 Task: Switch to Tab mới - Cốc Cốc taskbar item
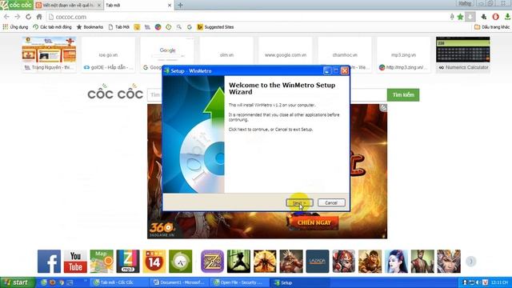click(119, 282)
